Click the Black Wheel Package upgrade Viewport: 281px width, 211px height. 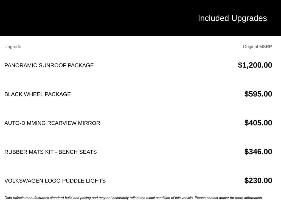click(x=38, y=94)
